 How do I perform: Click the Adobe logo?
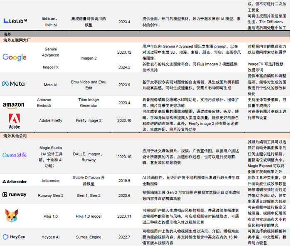(x=14, y=121)
